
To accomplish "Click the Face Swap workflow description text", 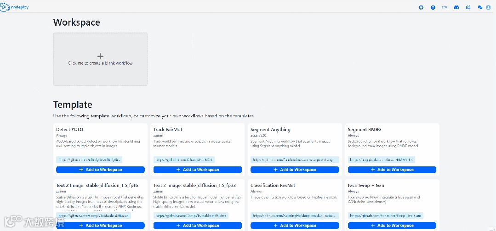I will coord(384,199).
